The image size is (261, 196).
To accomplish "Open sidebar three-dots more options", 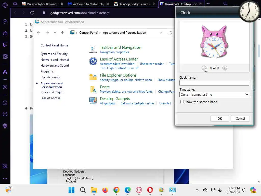I will click(5, 178).
